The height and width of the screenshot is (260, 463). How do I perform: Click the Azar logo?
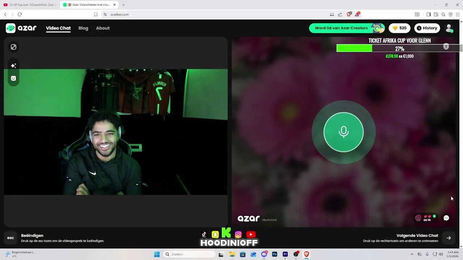21,28
